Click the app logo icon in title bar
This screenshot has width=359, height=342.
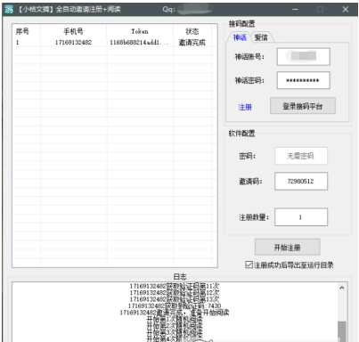(x=9, y=10)
